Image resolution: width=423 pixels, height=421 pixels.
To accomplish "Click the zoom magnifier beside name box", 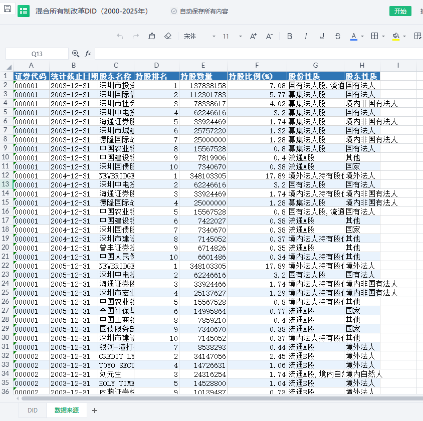I will click(76, 54).
